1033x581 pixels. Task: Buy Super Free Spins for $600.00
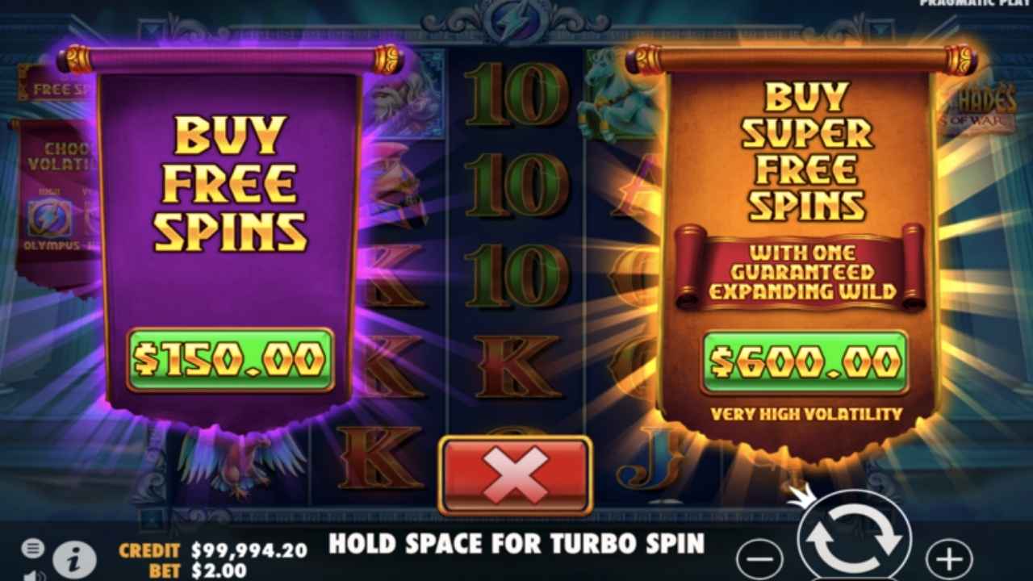(x=805, y=362)
